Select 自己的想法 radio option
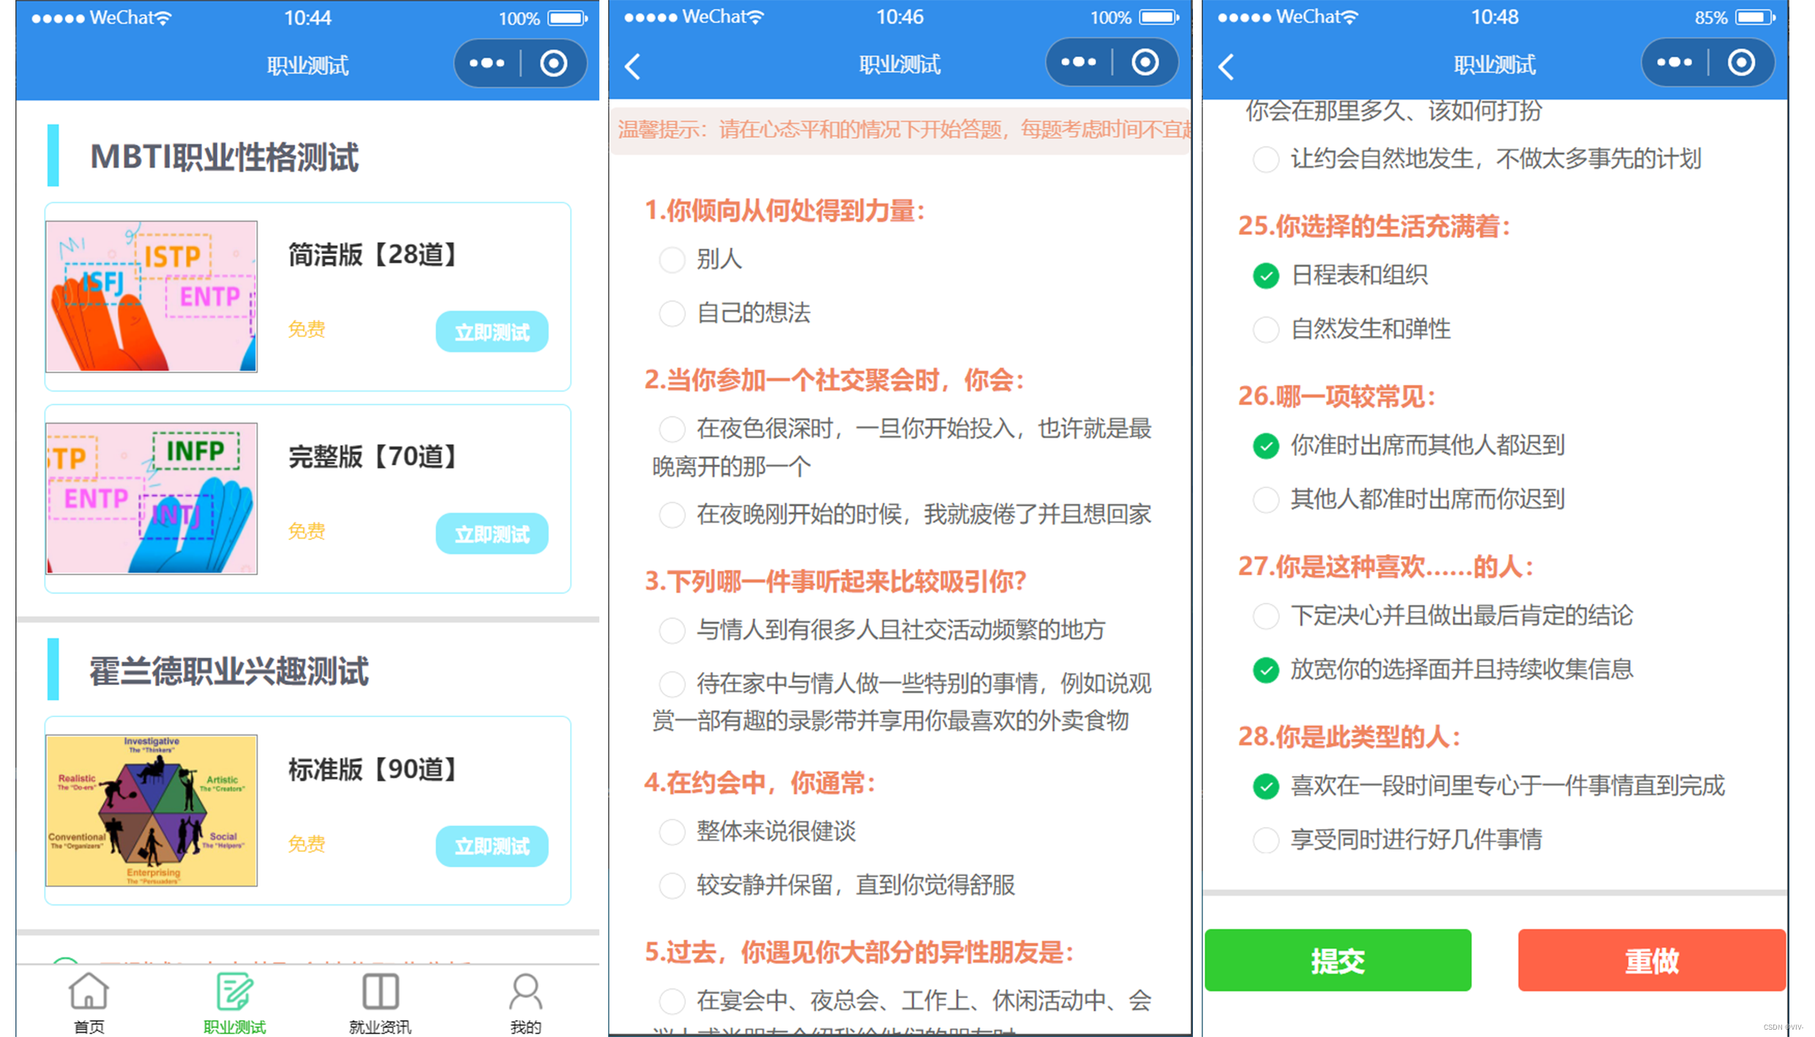 (672, 313)
